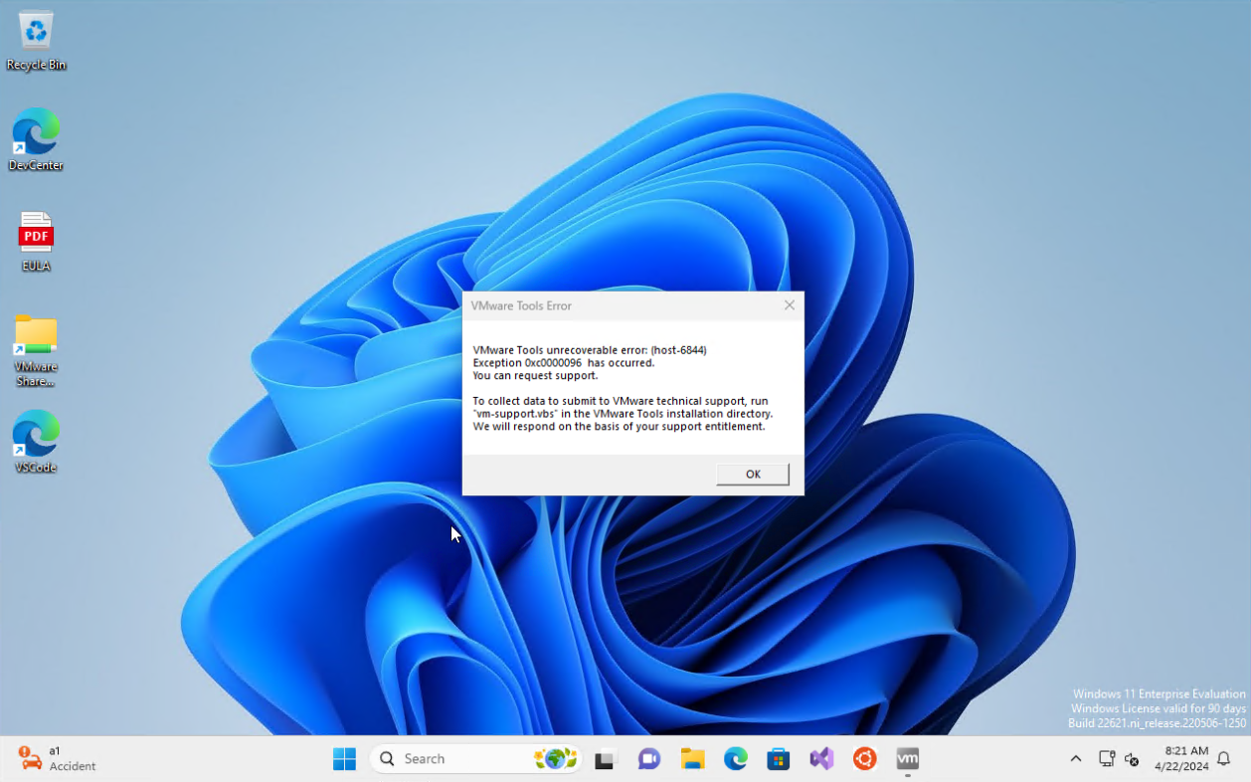Select the VMware Shared Folders shortcut
Screen dimensions: 1251x782
[x=36, y=348]
